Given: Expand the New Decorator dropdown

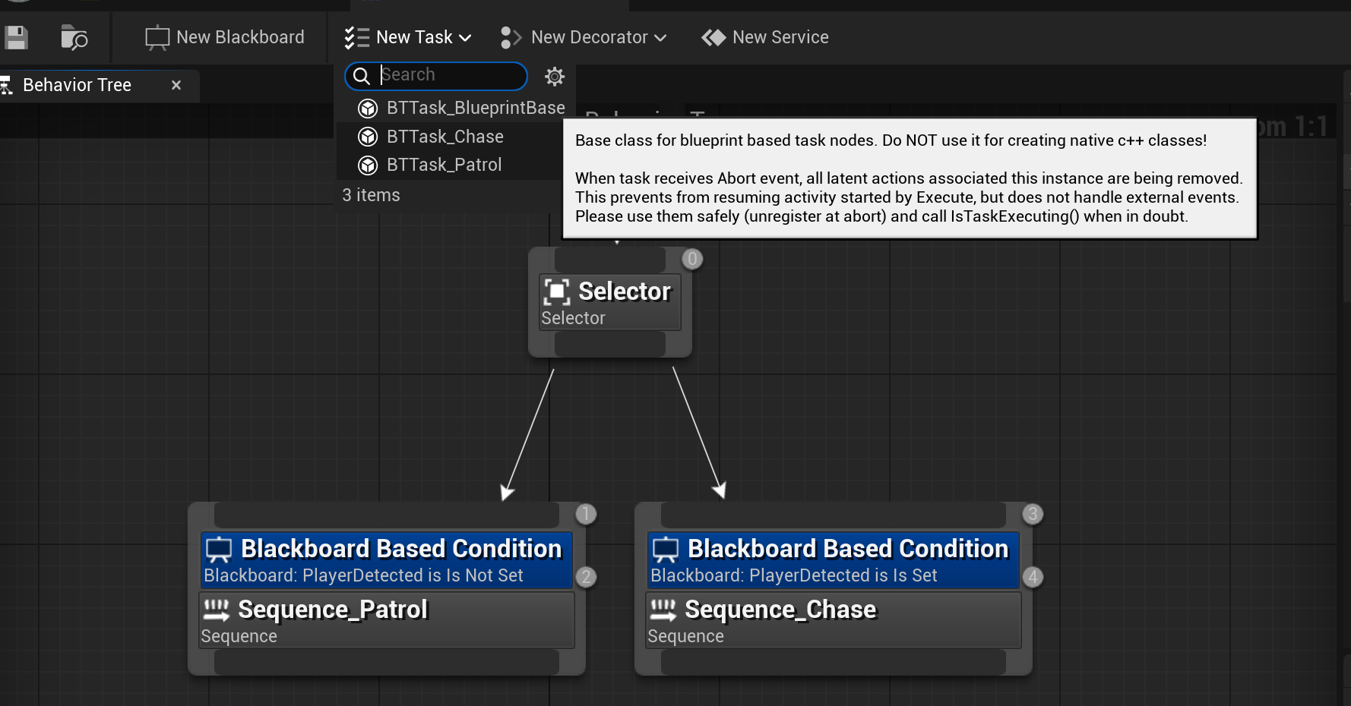Looking at the screenshot, I should tap(584, 37).
